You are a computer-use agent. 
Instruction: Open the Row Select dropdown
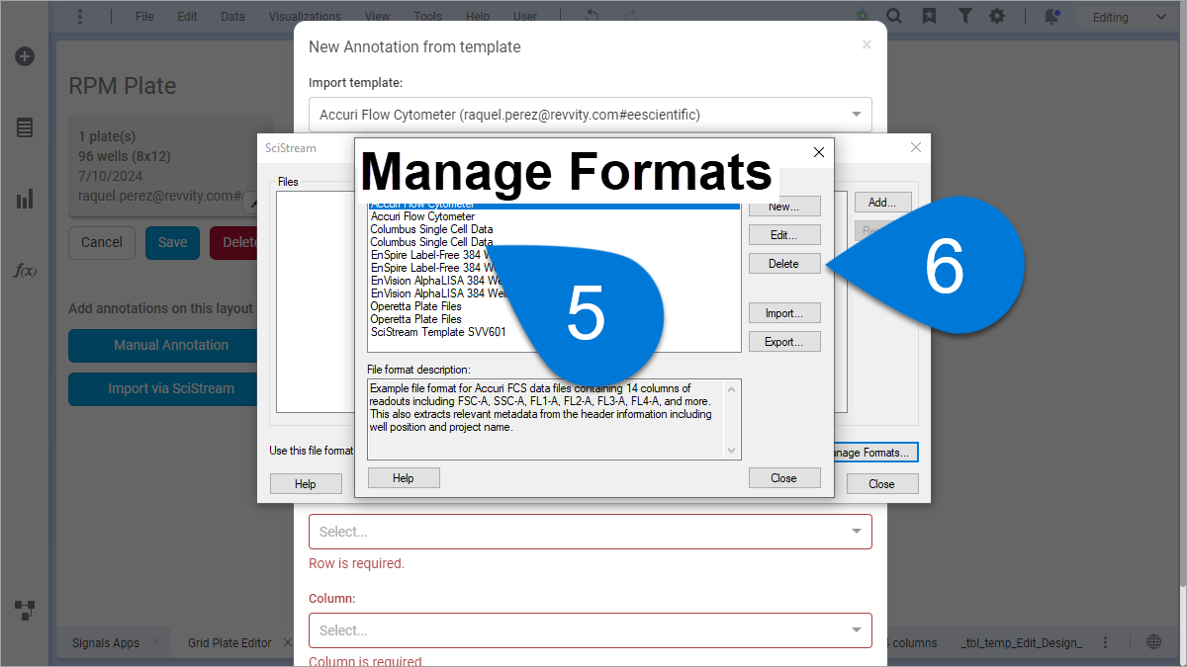(591, 532)
